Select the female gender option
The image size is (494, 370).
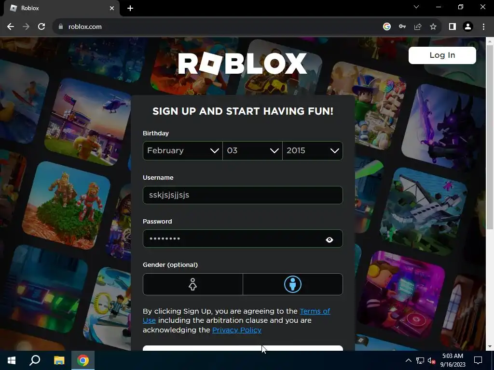pos(193,284)
